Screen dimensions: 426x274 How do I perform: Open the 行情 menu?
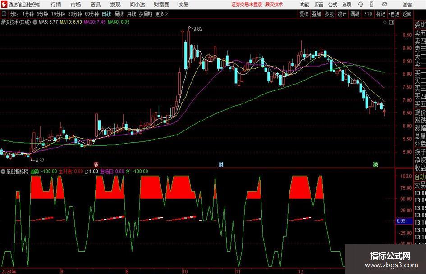pos(56,4)
